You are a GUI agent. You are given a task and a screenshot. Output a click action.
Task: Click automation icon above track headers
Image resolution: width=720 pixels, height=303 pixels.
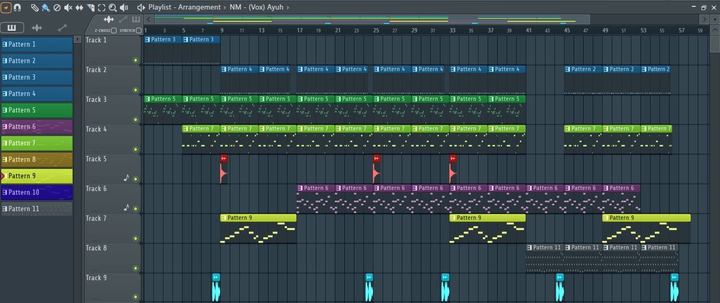pos(123,20)
